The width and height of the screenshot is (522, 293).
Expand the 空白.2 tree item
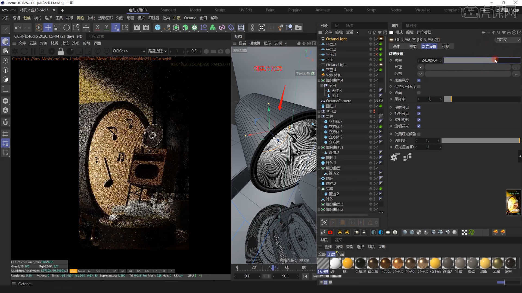(319, 111)
